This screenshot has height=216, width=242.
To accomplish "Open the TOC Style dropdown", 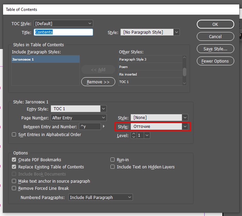I will (x=63, y=23).
